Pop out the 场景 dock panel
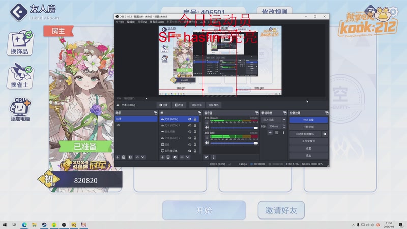Image resolution: width=407 pixels, height=229 pixels. click(x=156, y=112)
